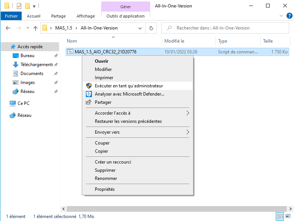The height and width of the screenshot is (221, 294).
Task: Expand the Envoyer vers submenu
Action: [137, 132]
